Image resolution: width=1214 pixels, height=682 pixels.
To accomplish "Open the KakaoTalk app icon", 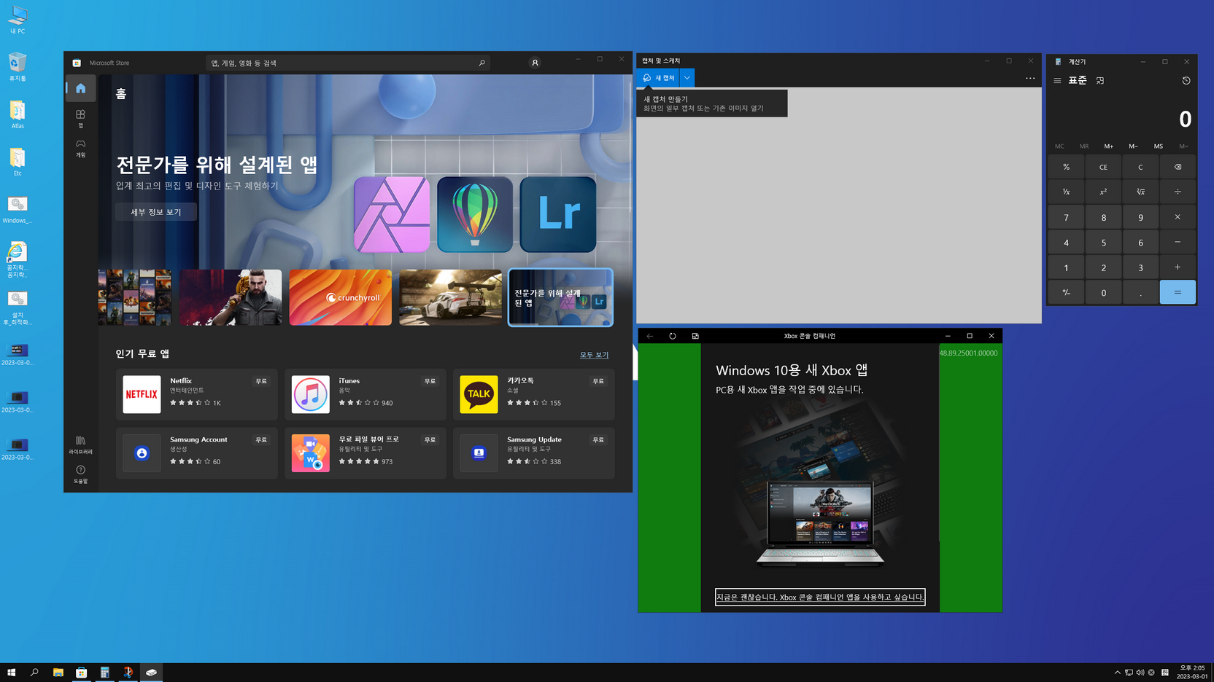I will point(479,394).
